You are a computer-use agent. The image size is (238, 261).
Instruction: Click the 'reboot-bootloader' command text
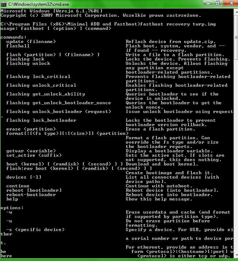point(31,195)
